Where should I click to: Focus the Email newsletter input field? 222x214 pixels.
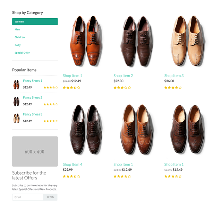point(28,197)
